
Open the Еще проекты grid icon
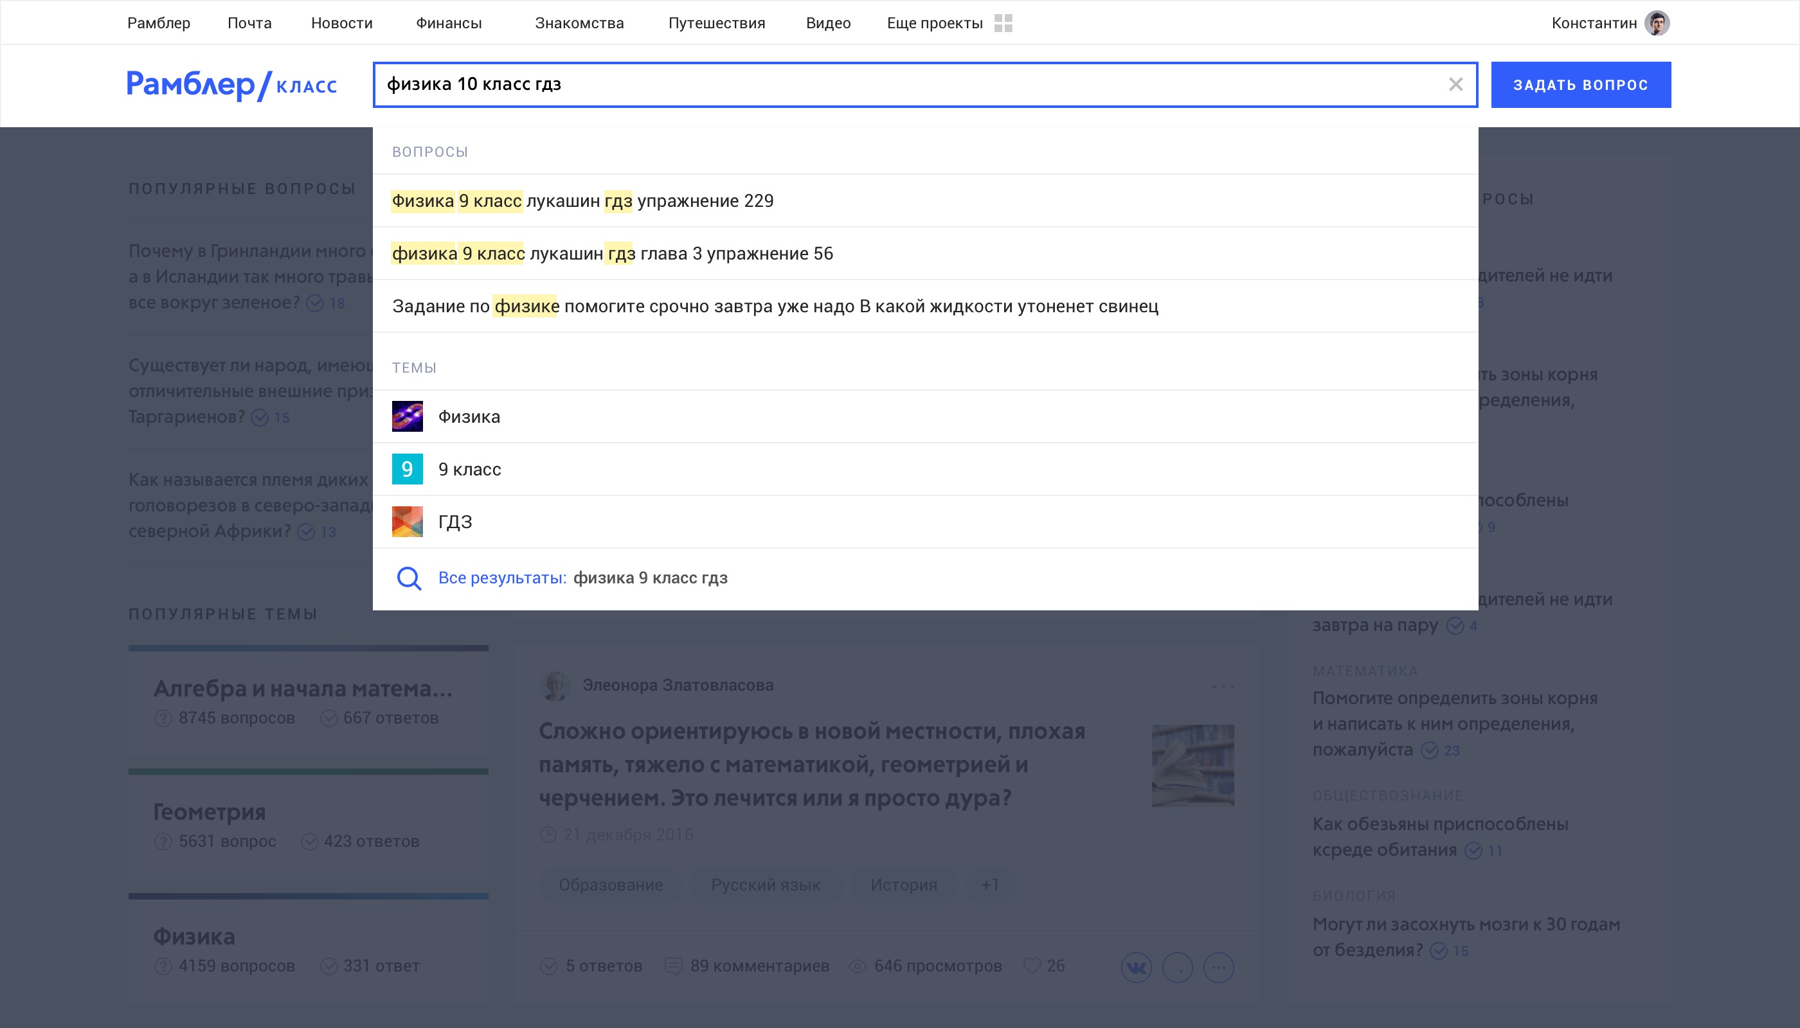point(1003,23)
